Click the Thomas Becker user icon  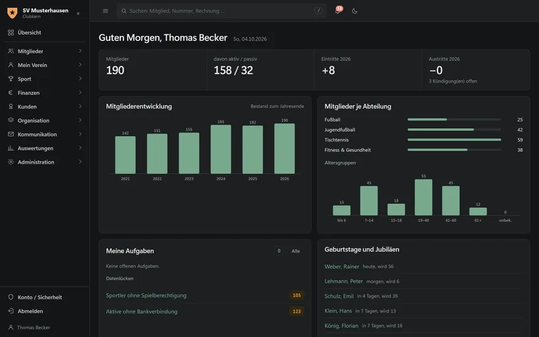coord(11,327)
